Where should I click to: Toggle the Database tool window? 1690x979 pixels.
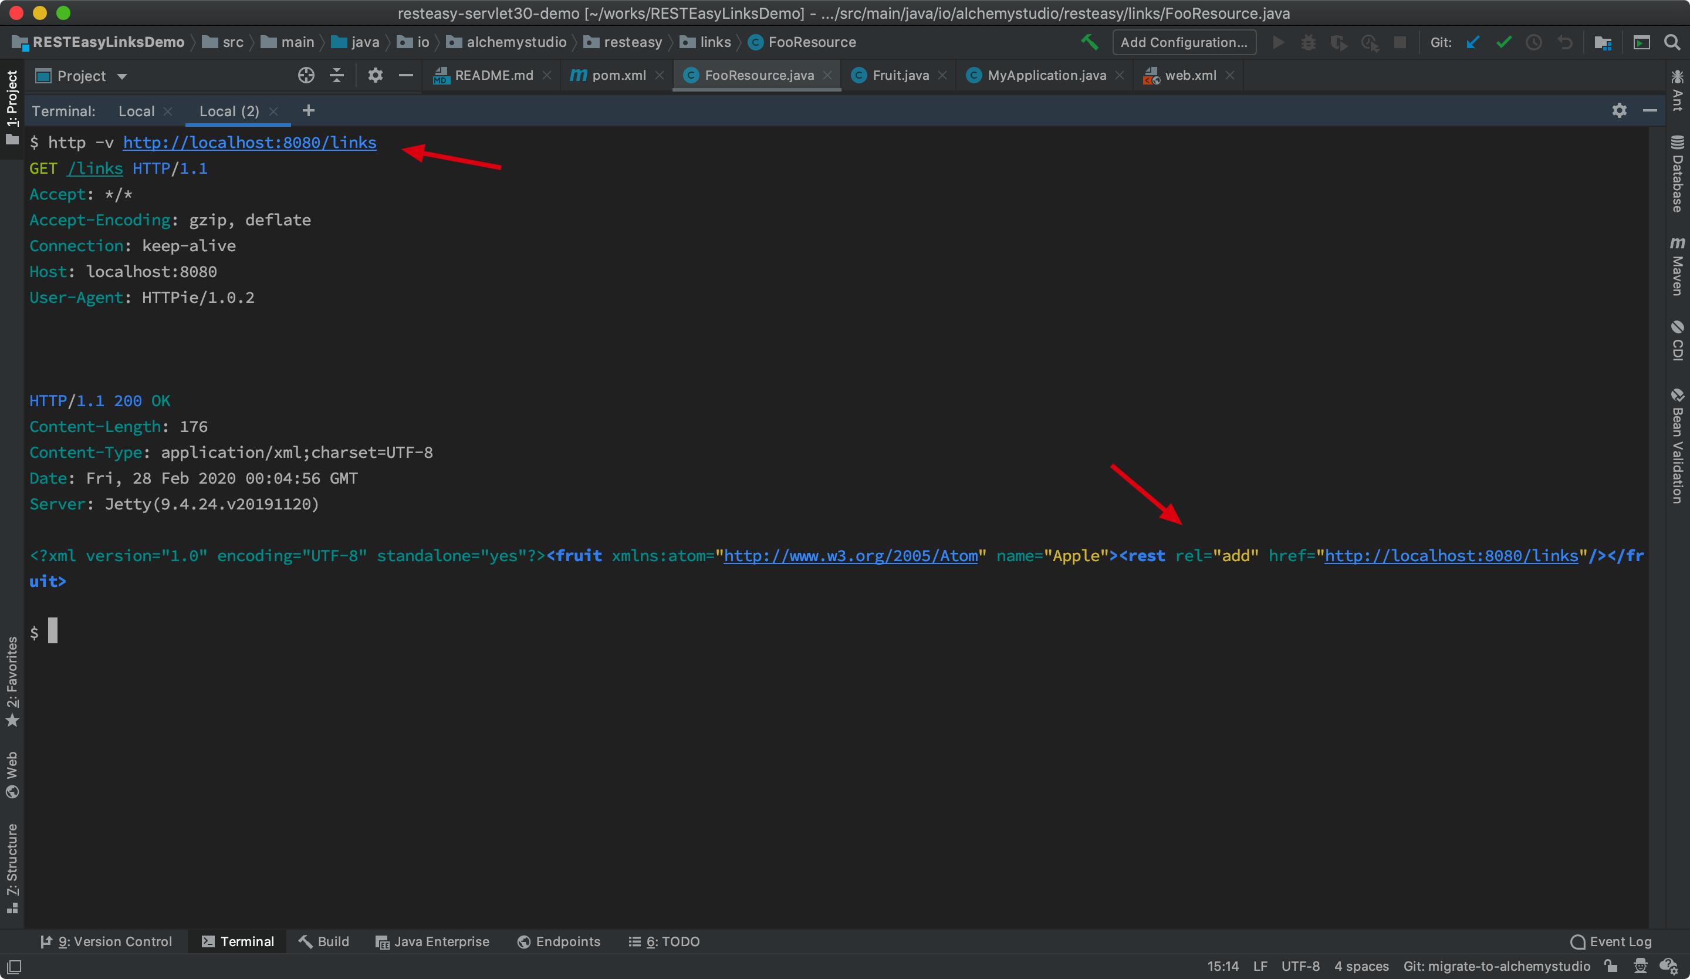(1677, 174)
